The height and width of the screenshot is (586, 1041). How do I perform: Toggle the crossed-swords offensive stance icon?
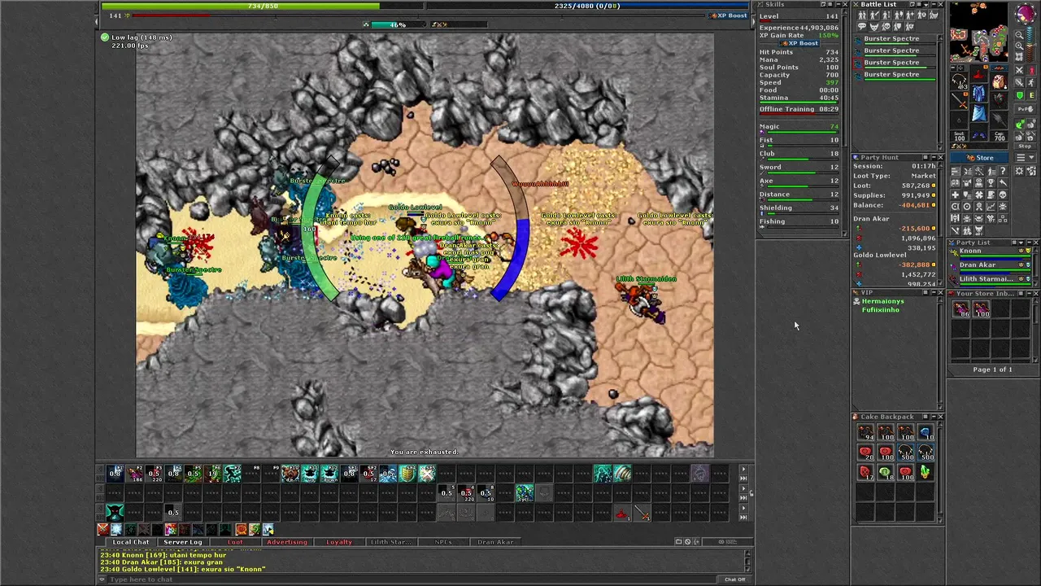[1020, 70]
